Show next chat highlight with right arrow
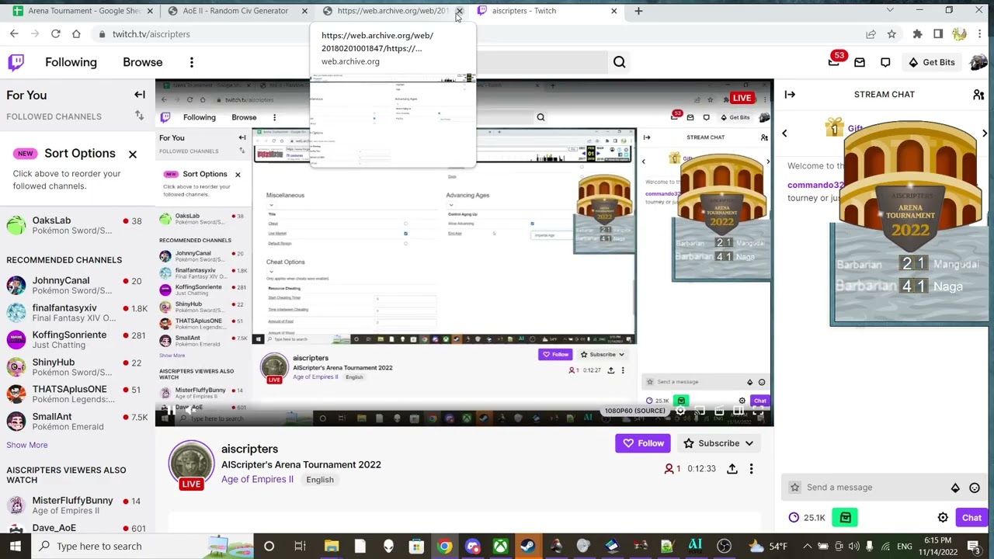 tap(985, 134)
